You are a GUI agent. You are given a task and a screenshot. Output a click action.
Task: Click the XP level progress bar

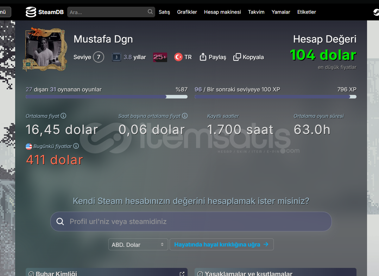276,97
